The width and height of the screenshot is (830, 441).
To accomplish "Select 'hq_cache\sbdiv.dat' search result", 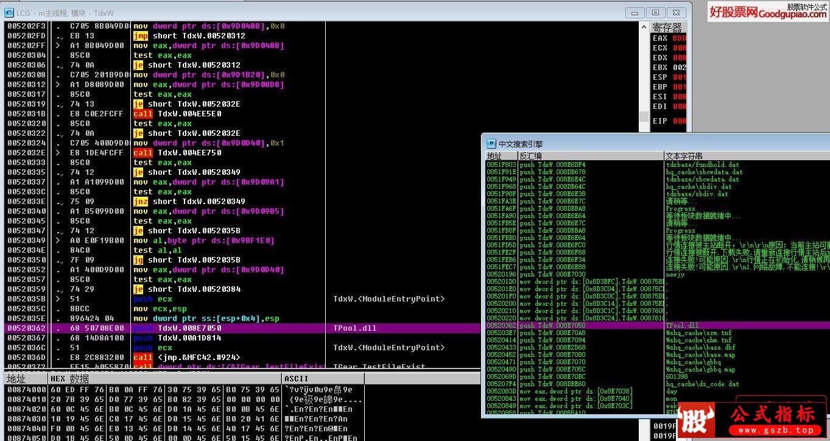I will (x=699, y=186).
